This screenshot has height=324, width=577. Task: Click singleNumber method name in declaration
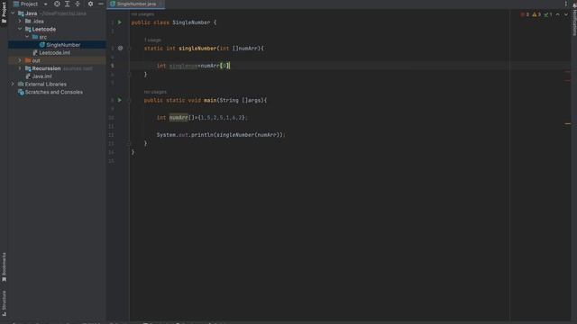point(197,48)
